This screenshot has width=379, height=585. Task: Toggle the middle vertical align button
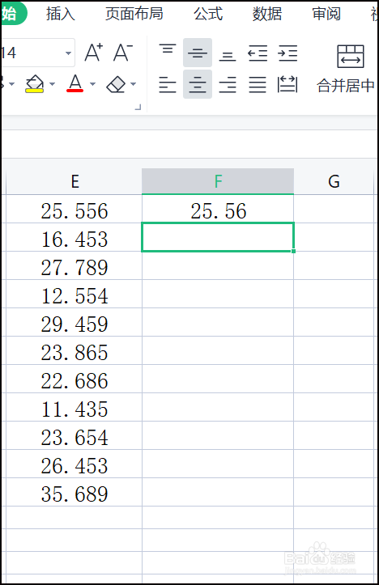point(198,53)
